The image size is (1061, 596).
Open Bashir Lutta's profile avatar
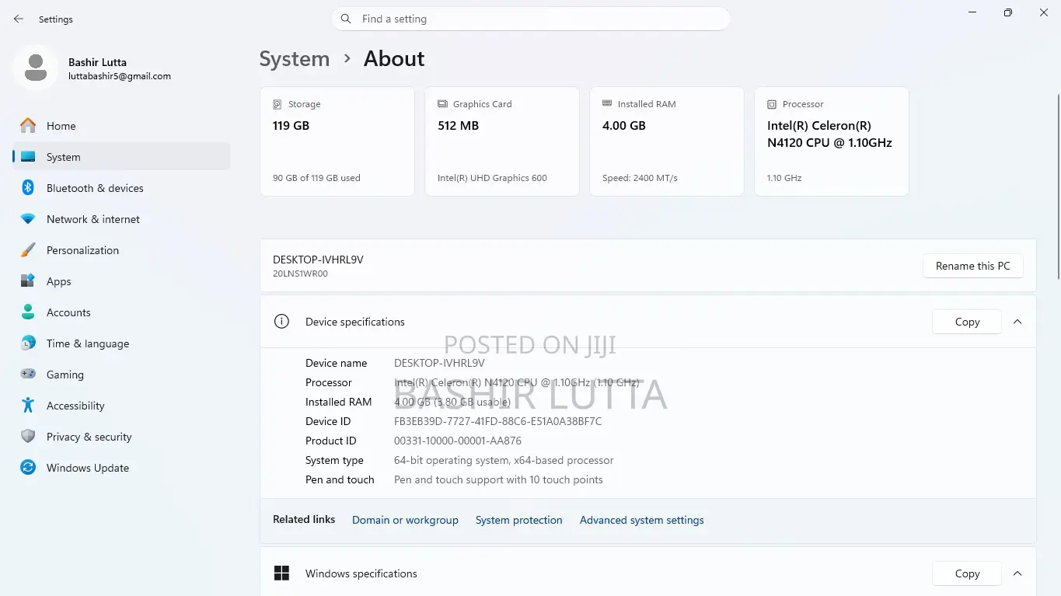(35, 68)
